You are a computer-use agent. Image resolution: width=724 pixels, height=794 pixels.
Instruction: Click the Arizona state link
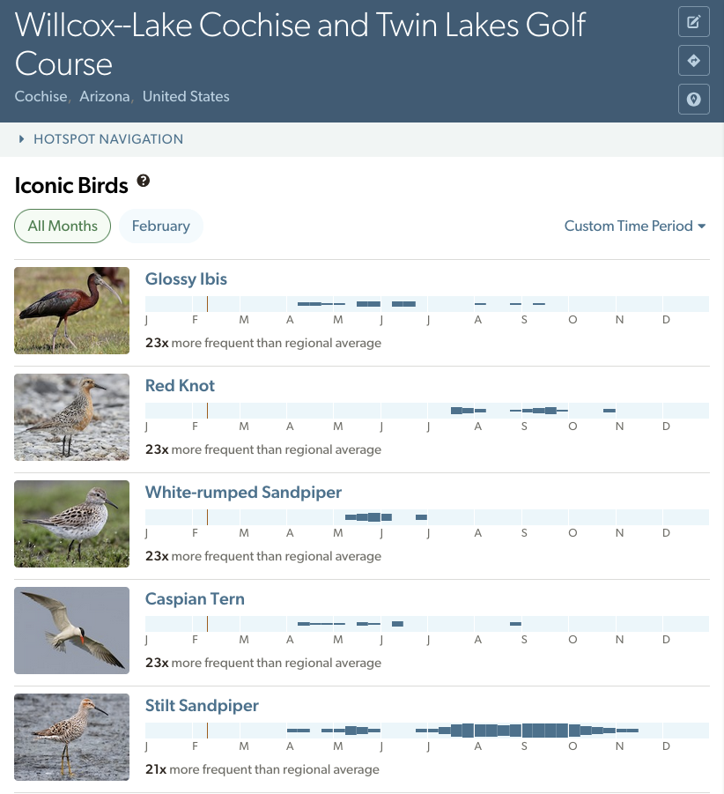click(x=105, y=96)
